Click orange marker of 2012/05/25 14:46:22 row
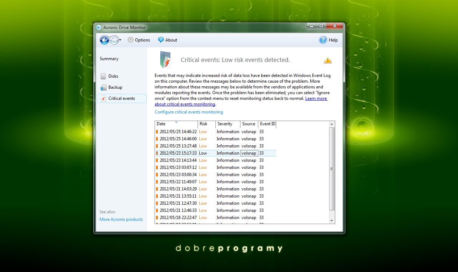The height and width of the screenshot is (272, 458). coord(157,132)
